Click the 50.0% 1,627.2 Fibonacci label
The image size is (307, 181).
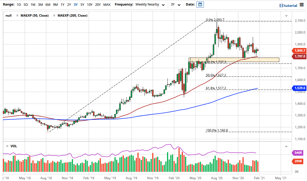coord(216,75)
